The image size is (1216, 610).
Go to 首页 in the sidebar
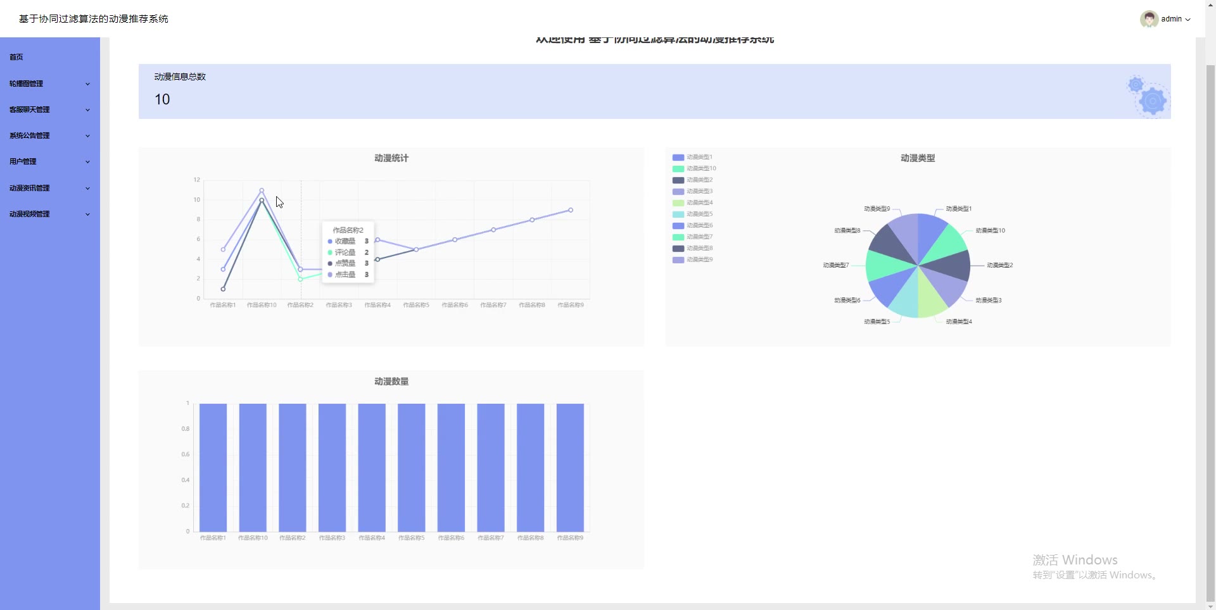pyautogui.click(x=16, y=57)
